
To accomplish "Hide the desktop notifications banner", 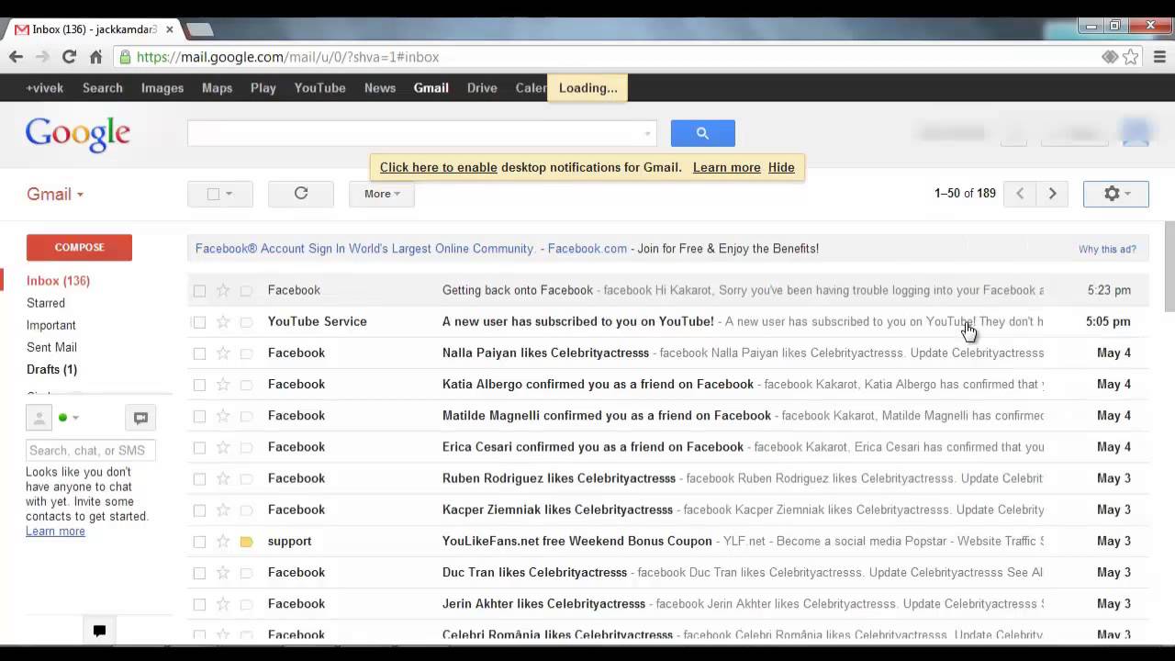I will click(x=781, y=167).
